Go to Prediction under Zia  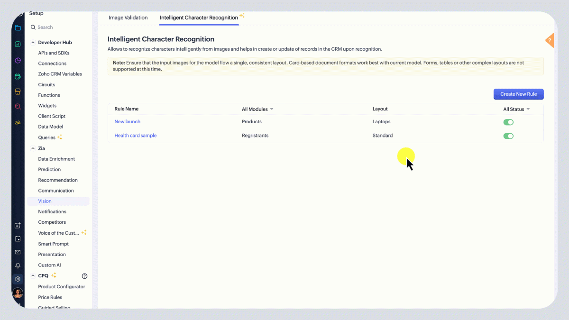point(49,169)
